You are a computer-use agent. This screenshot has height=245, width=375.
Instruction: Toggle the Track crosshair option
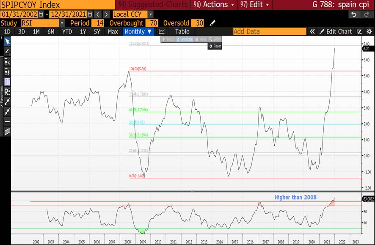point(168,39)
